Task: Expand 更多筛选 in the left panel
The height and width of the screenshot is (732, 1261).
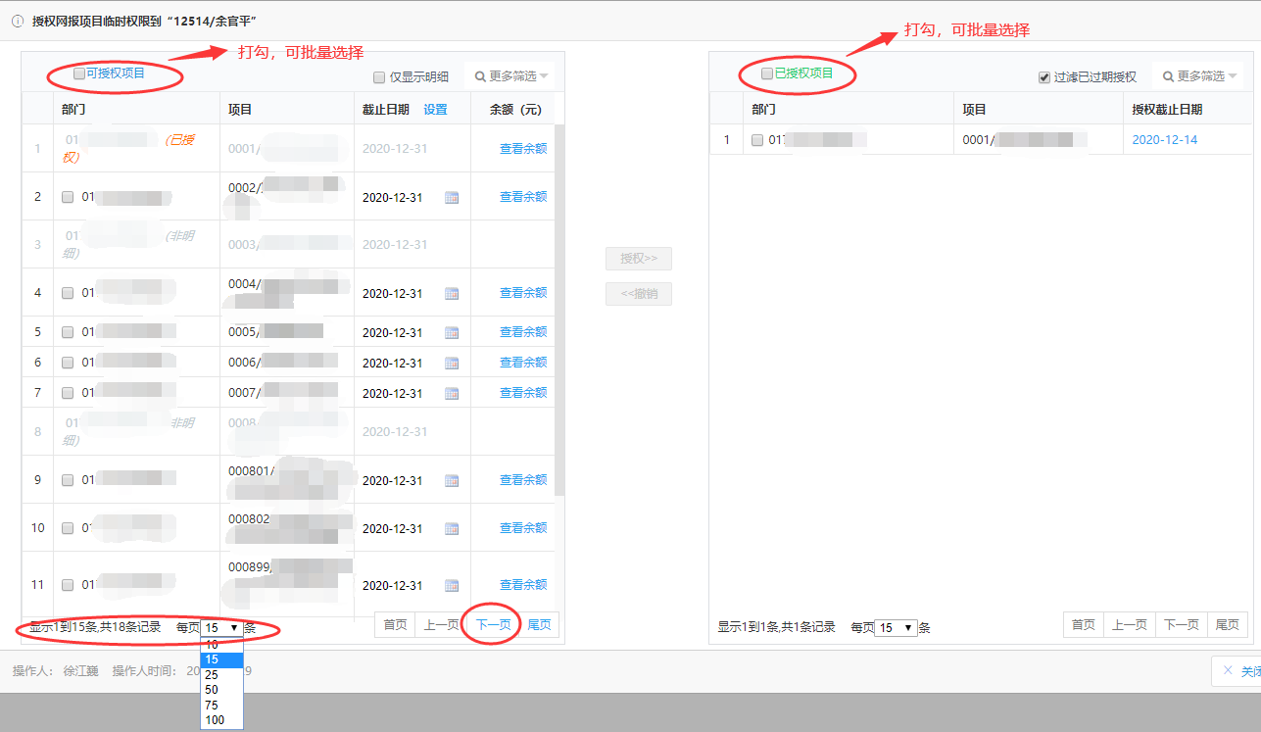Action: point(511,76)
